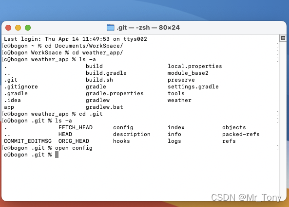Click the '.gradle' entry in the listing
289x207 pixels.
point(16,93)
